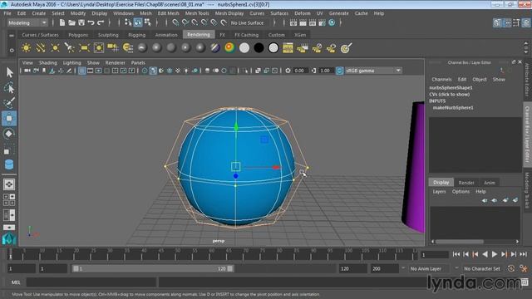Activate the Rotate tool
Viewport: 532px width, 299px height.
tap(9, 134)
